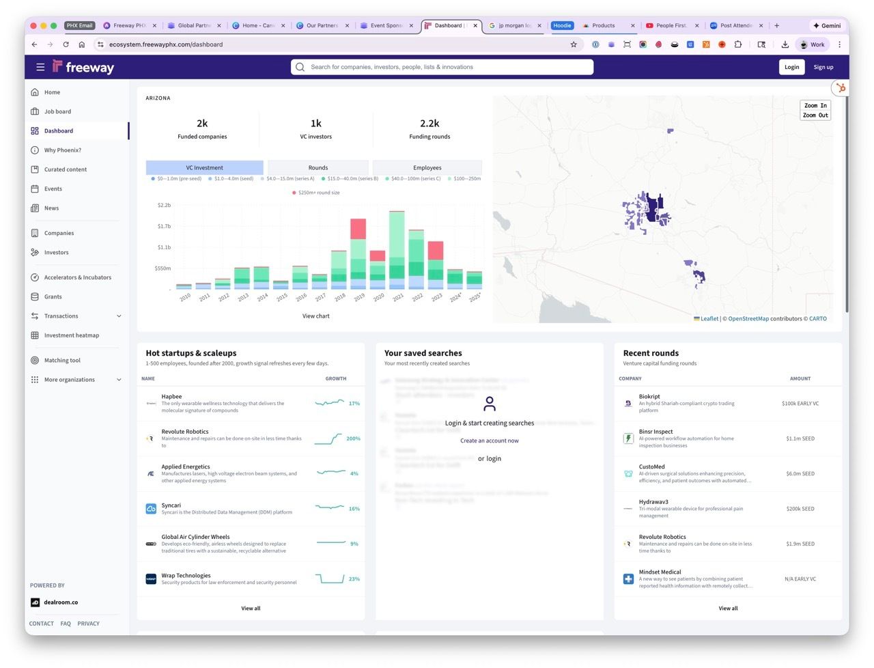Click the Accelerators & Incubators icon
This screenshot has height=668, width=874.
pos(35,277)
